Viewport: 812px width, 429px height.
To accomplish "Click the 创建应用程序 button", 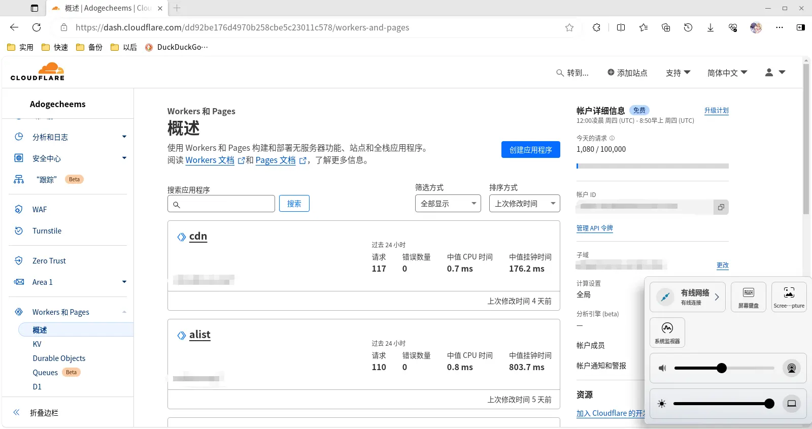I will 531,150.
